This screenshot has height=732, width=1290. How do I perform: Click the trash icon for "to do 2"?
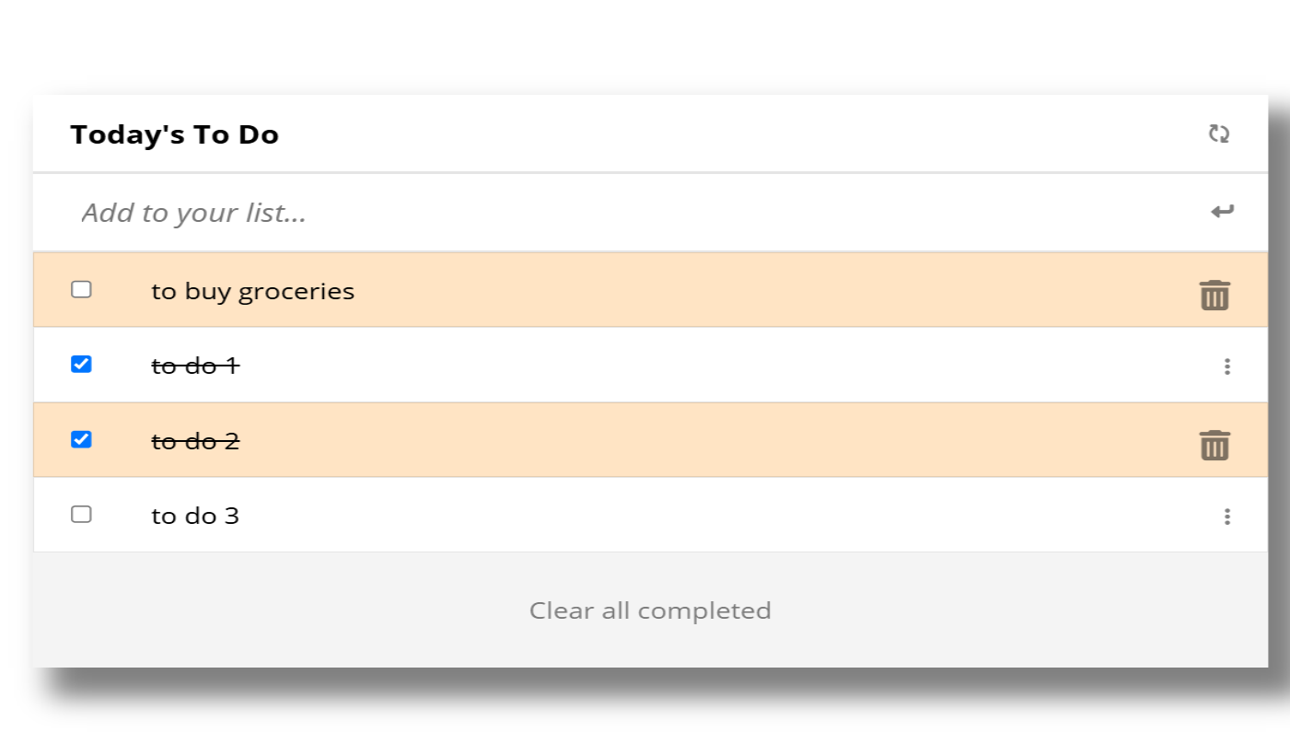1214,445
